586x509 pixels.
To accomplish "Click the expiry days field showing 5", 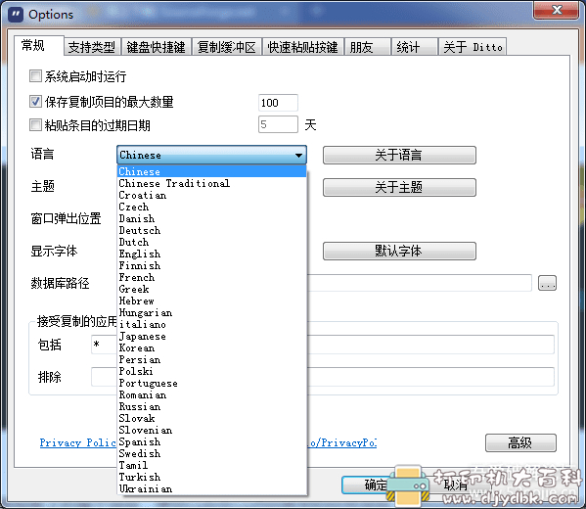I will coord(278,124).
